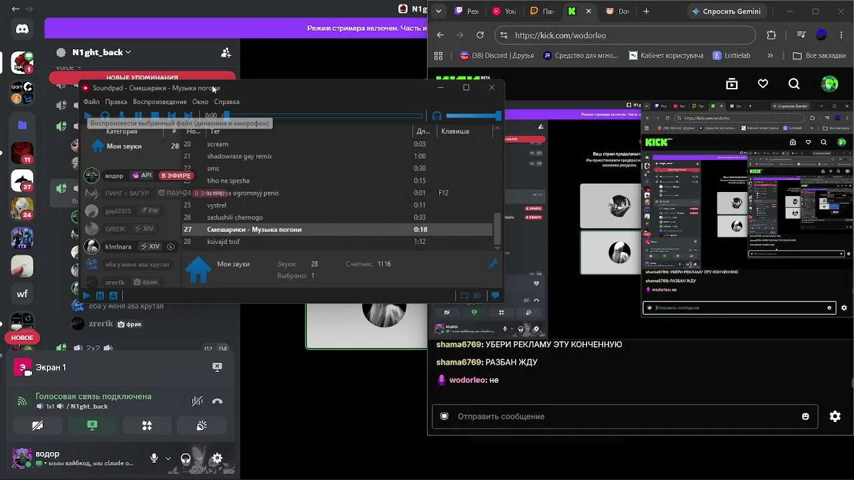The height and width of the screenshot is (480, 854).
Task: Toggle the loop icon in Soundpad
Action: pyautogui.click(x=464, y=295)
